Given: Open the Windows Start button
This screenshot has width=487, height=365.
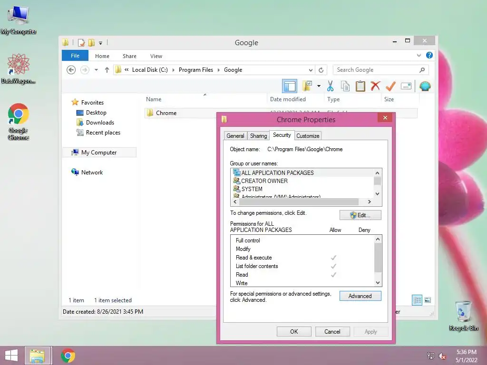Looking at the screenshot, I should (11, 355).
